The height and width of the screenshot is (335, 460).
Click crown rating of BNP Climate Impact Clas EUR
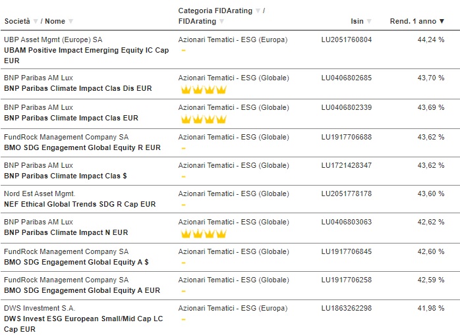coord(204,119)
